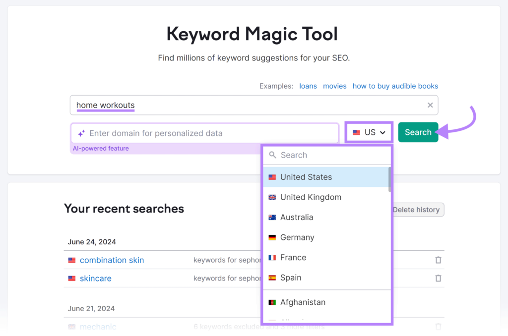
Task: Click the United Kingdom flag icon
Action: (x=272, y=197)
